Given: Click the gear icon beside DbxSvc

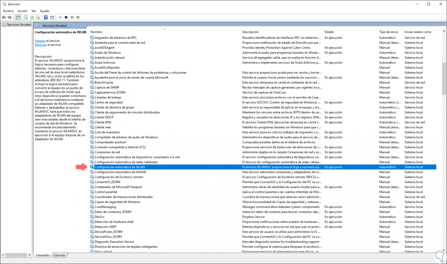Looking at the screenshot, I should pyautogui.click(x=92, y=217).
